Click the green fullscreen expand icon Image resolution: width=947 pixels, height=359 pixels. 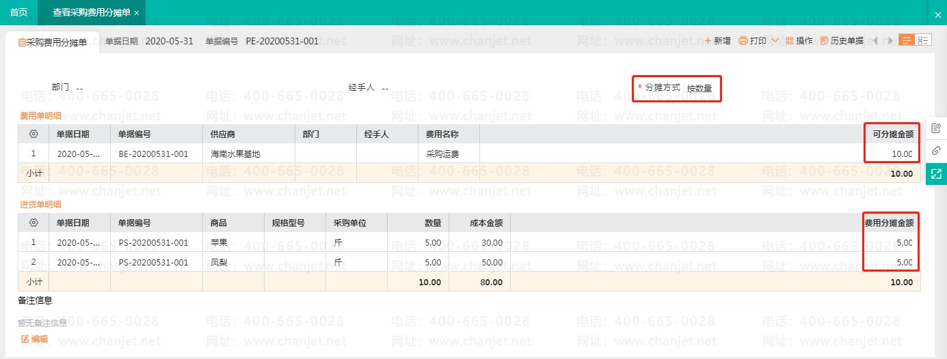click(936, 174)
